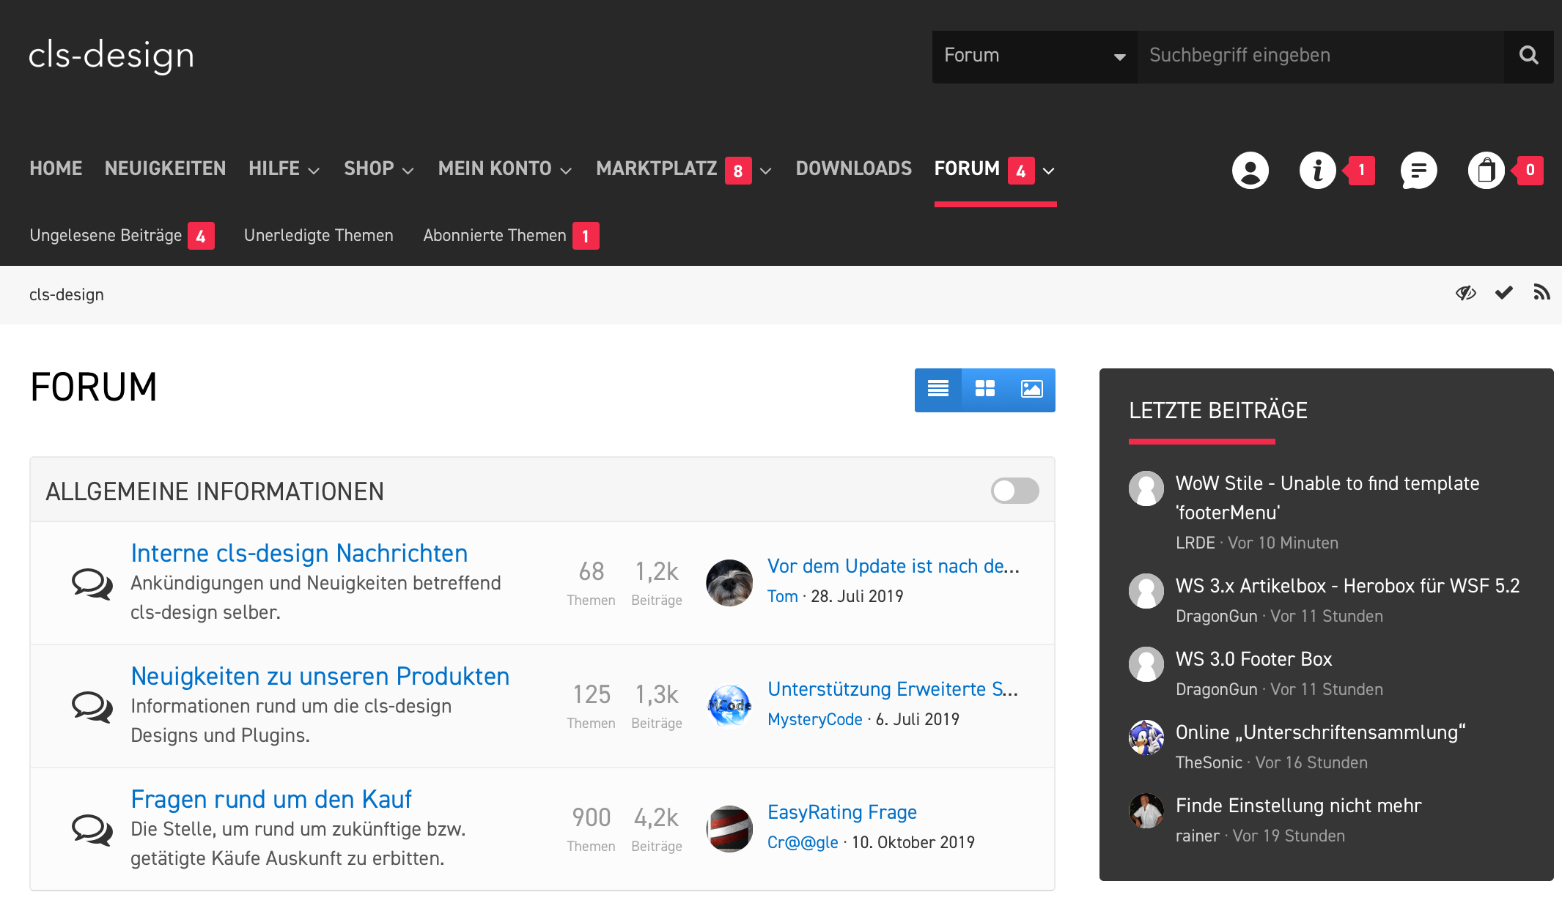Open the notifications info icon
This screenshot has height=903, width=1562.
pyautogui.click(x=1317, y=171)
